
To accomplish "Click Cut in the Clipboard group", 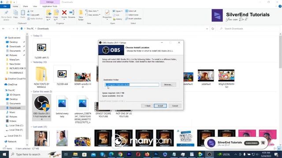I will pyautogui.click(x=30, y=11).
